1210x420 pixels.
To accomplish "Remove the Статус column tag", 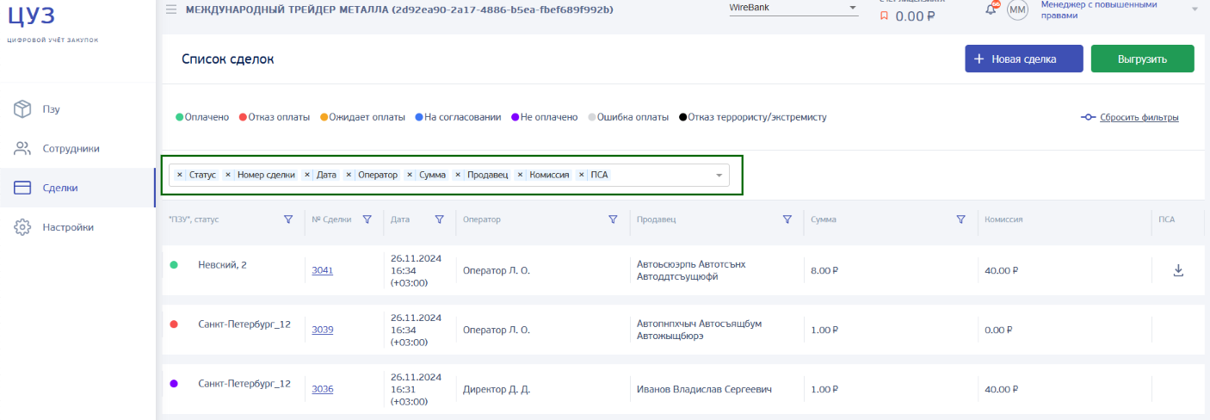I will [x=180, y=175].
